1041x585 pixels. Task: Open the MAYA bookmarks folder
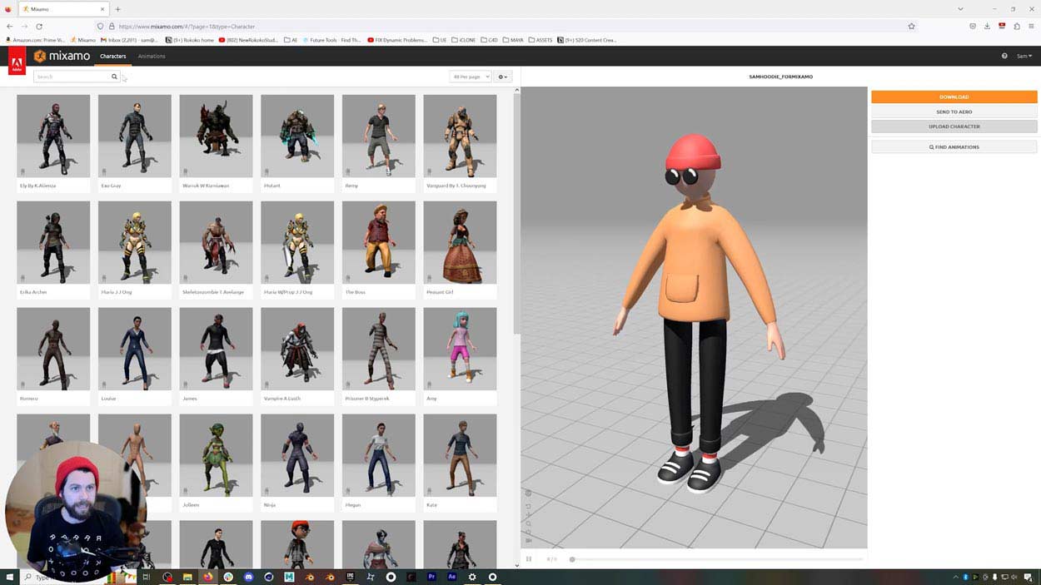click(511, 40)
